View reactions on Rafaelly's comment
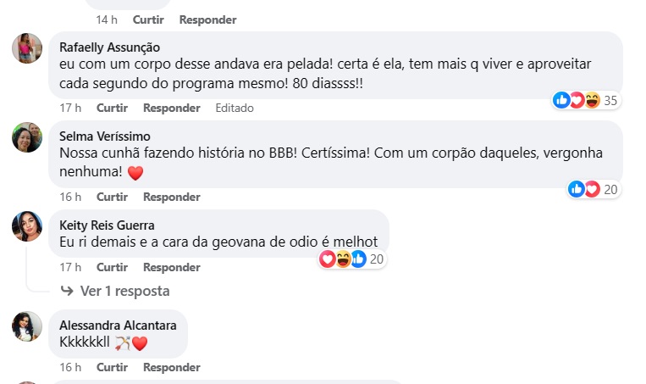Viewport: 646px width, 384px height. (586, 100)
